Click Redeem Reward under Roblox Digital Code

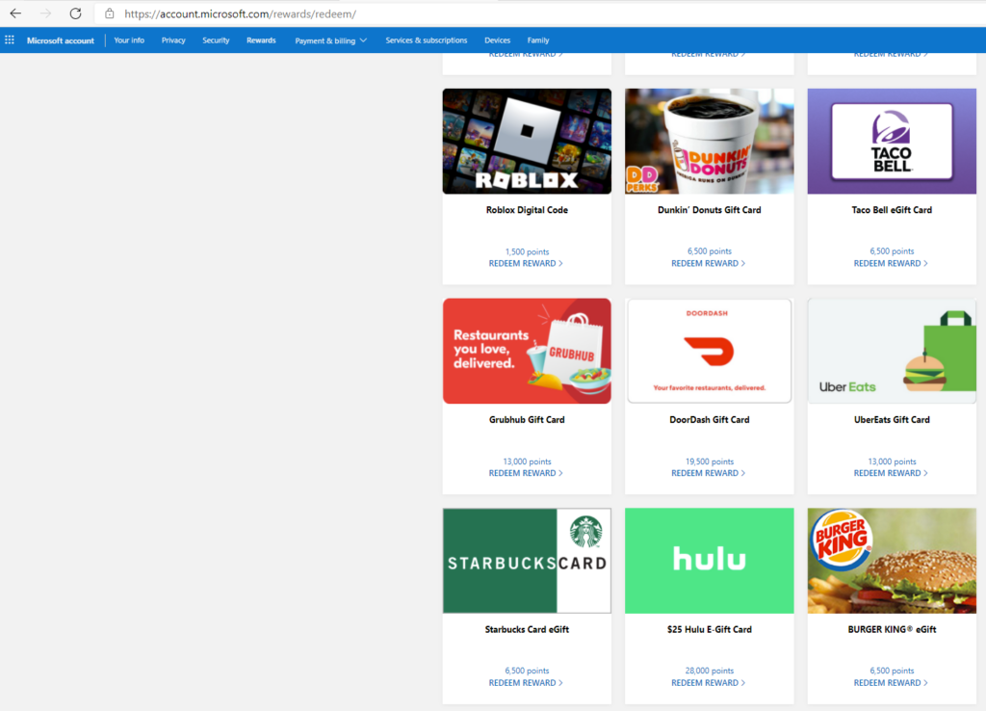click(526, 263)
